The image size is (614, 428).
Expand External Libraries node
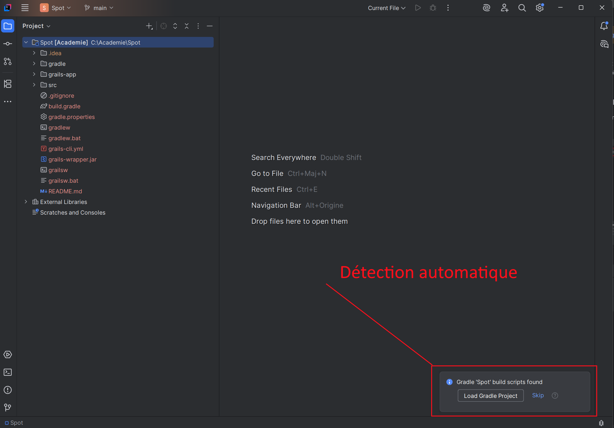(x=26, y=202)
